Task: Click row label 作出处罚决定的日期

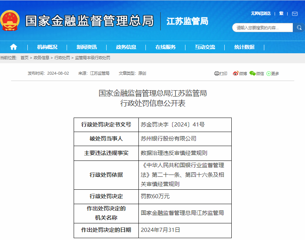Action: [106, 230]
